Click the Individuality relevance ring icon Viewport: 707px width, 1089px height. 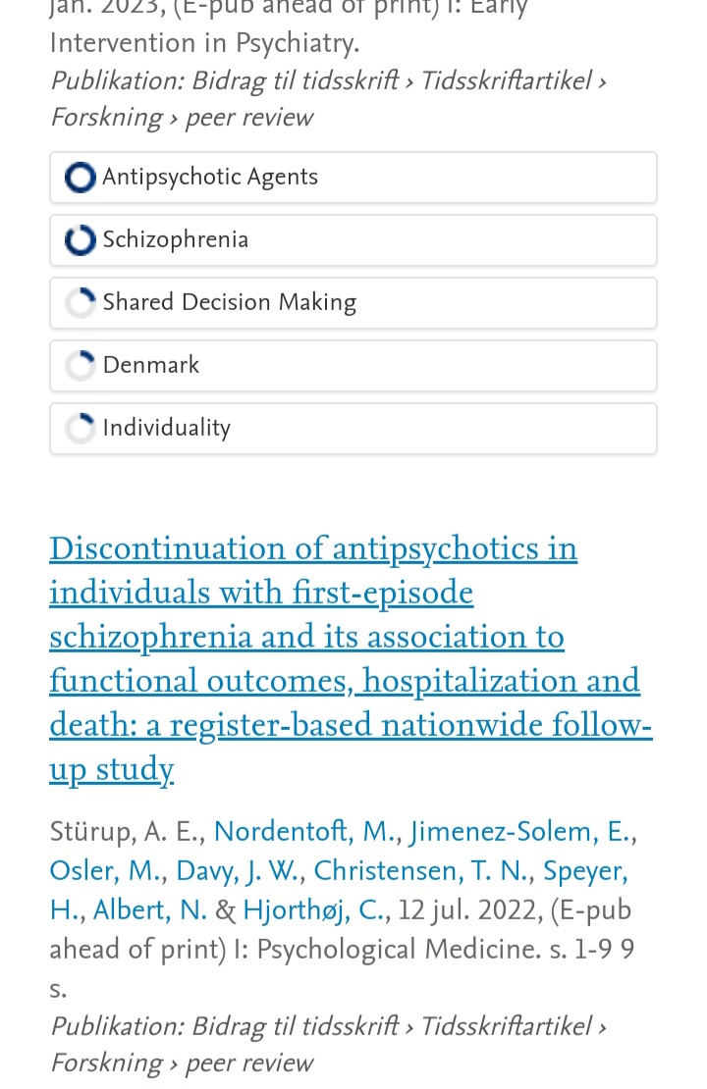[80, 429]
